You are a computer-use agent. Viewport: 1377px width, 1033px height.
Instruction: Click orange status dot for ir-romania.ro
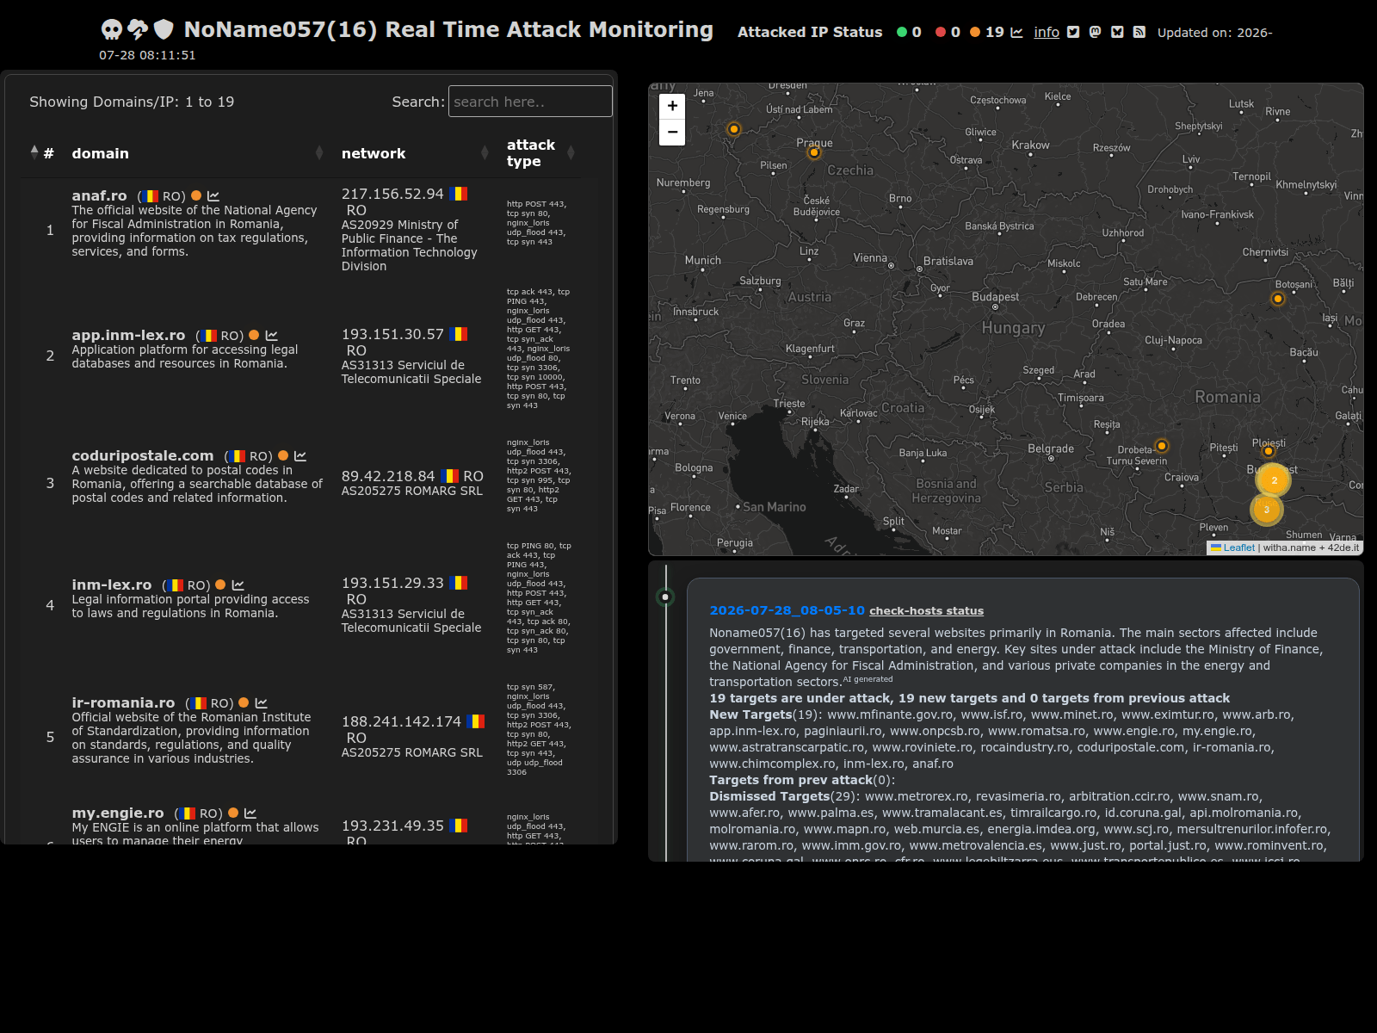(244, 703)
